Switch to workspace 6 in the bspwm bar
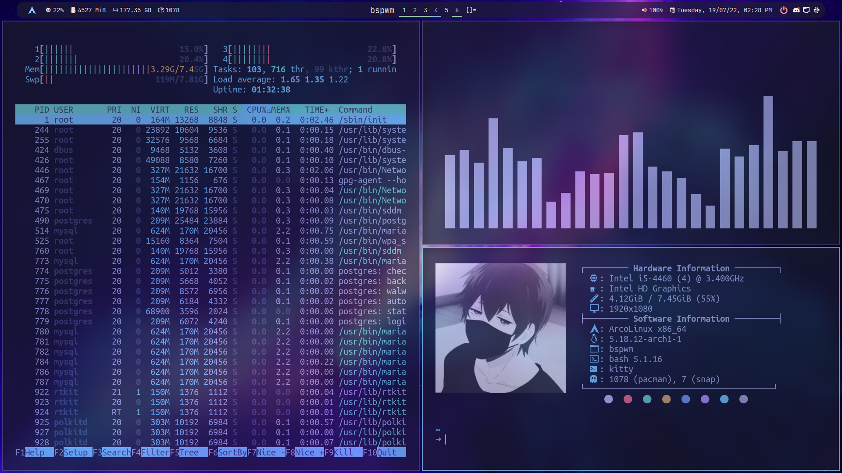 457,10
